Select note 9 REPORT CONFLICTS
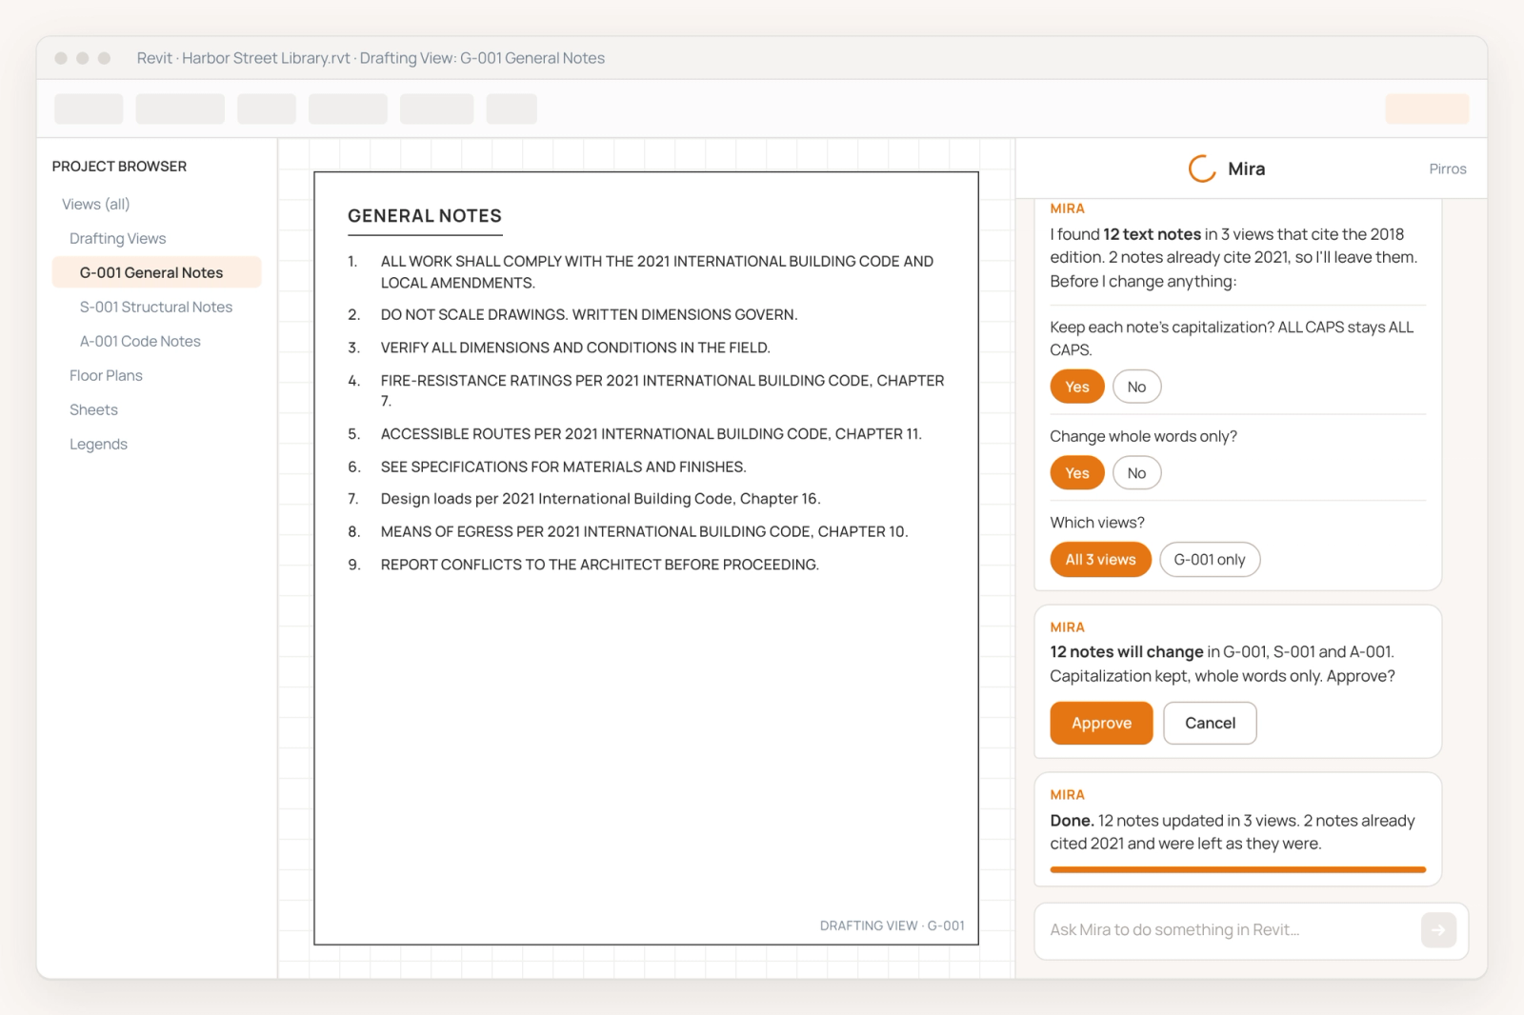 583,565
